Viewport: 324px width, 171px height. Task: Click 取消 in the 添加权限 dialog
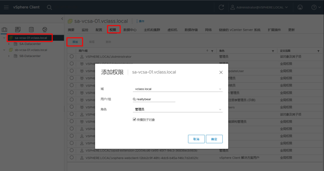pos(196,139)
